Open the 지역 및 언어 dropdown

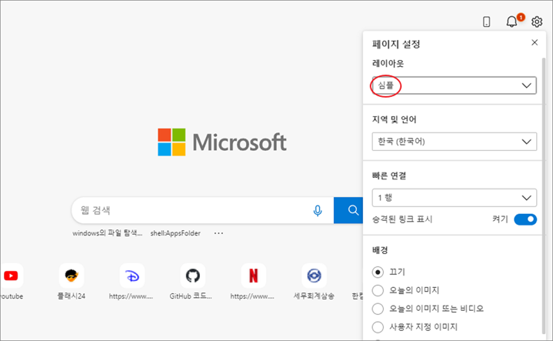[454, 142]
